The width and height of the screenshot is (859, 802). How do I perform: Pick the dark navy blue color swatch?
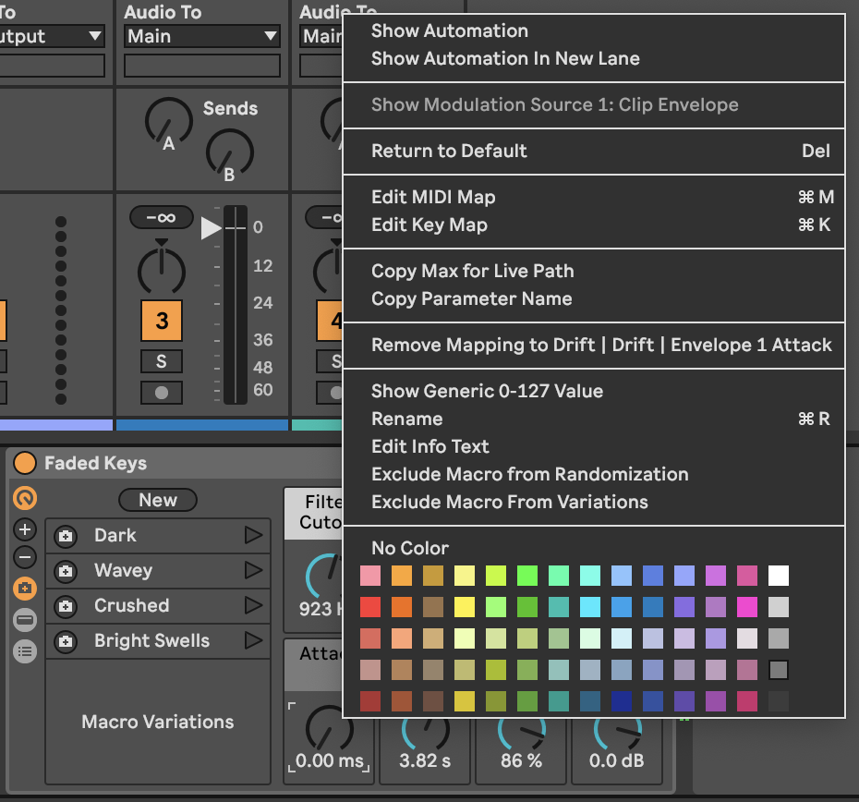pyautogui.click(x=622, y=701)
